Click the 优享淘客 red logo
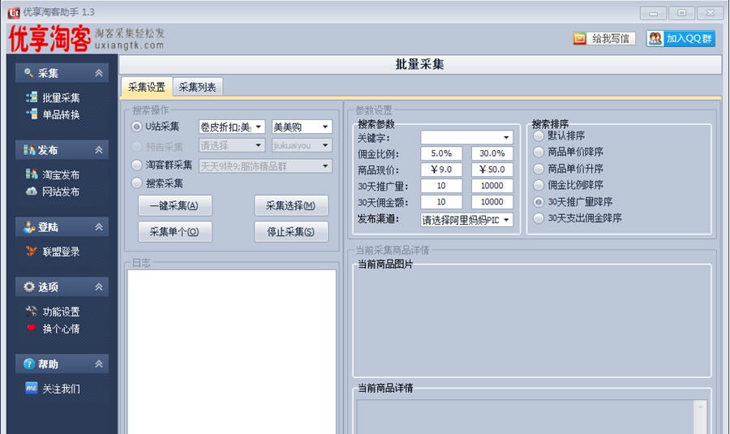This screenshot has width=730, height=434. click(x=49, y=39)
